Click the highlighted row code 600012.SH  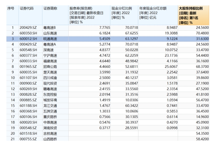[28, 39]
